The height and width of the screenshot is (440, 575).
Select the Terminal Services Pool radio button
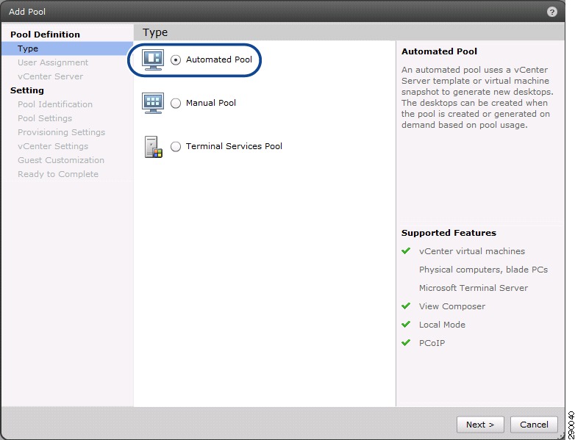point(176,147)
